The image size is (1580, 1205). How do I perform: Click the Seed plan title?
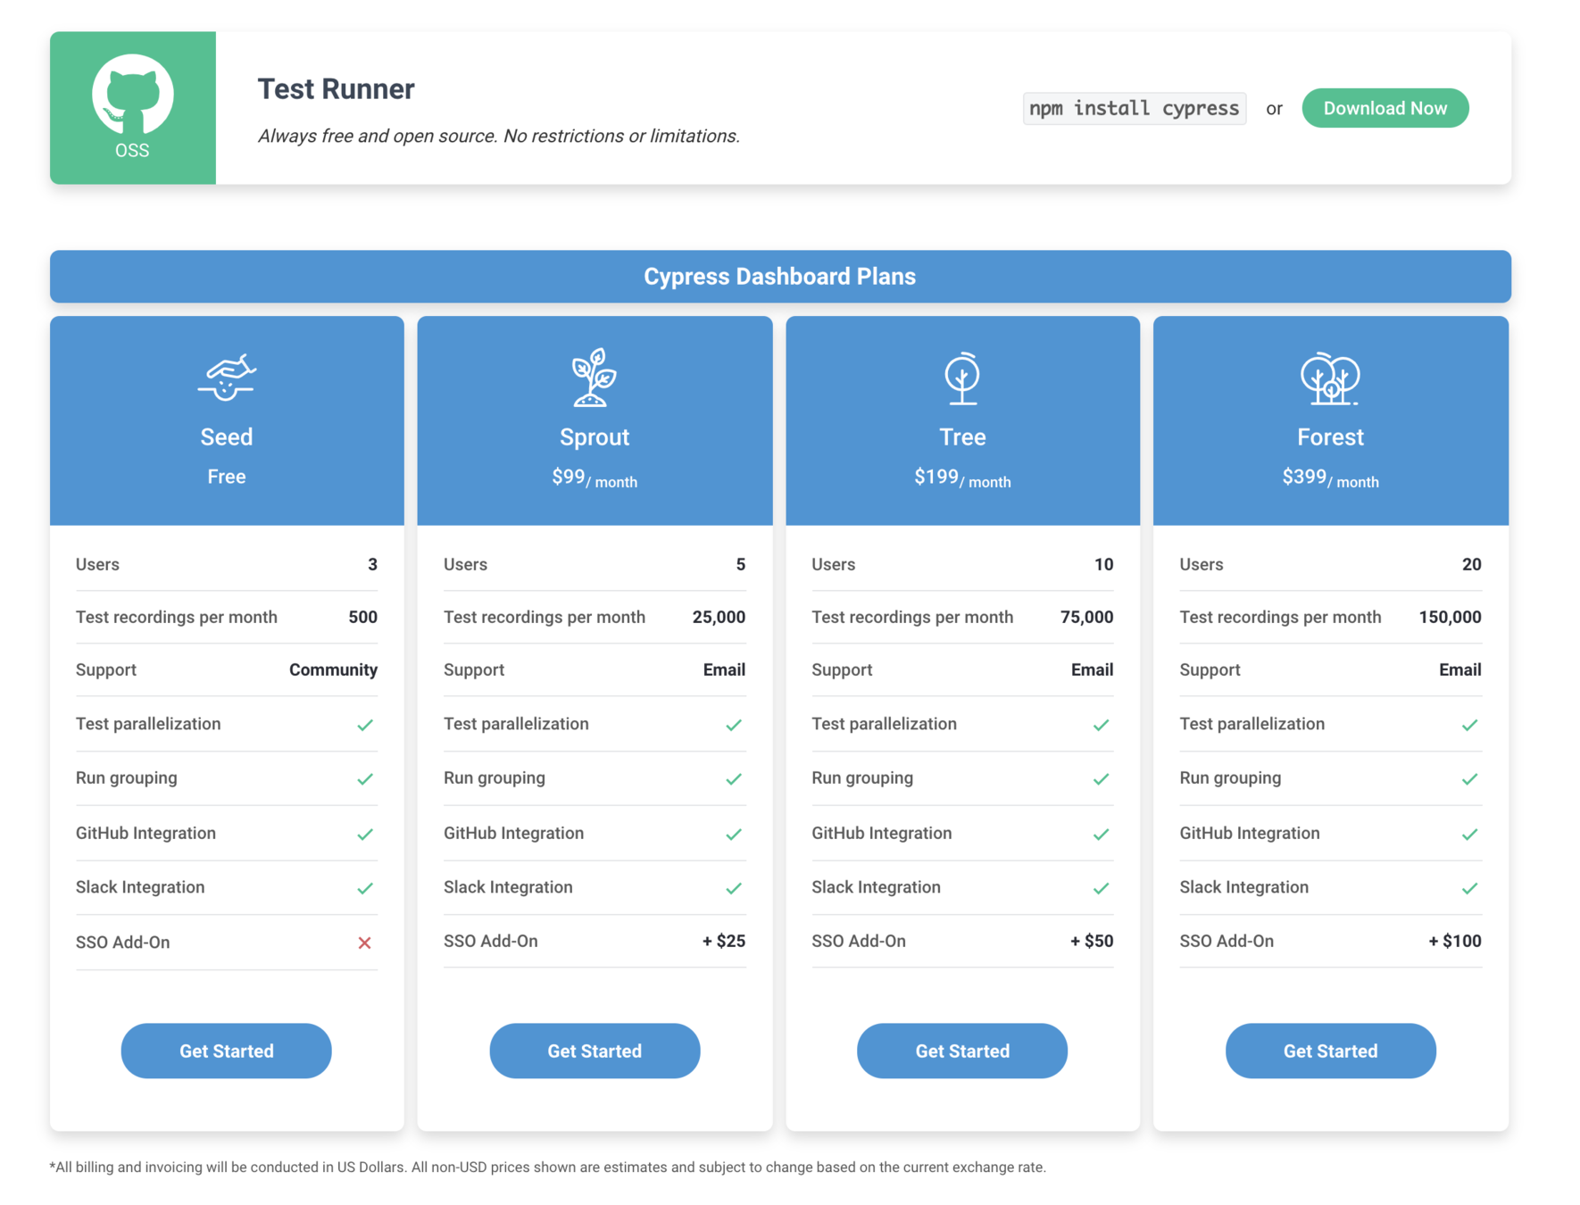coord(227,436)
